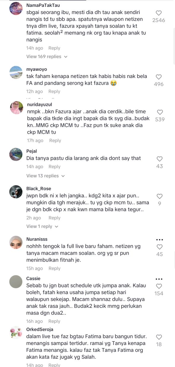
Task: Tap the heart on OrkedSeroja's comment
Action: pos(159,337)
